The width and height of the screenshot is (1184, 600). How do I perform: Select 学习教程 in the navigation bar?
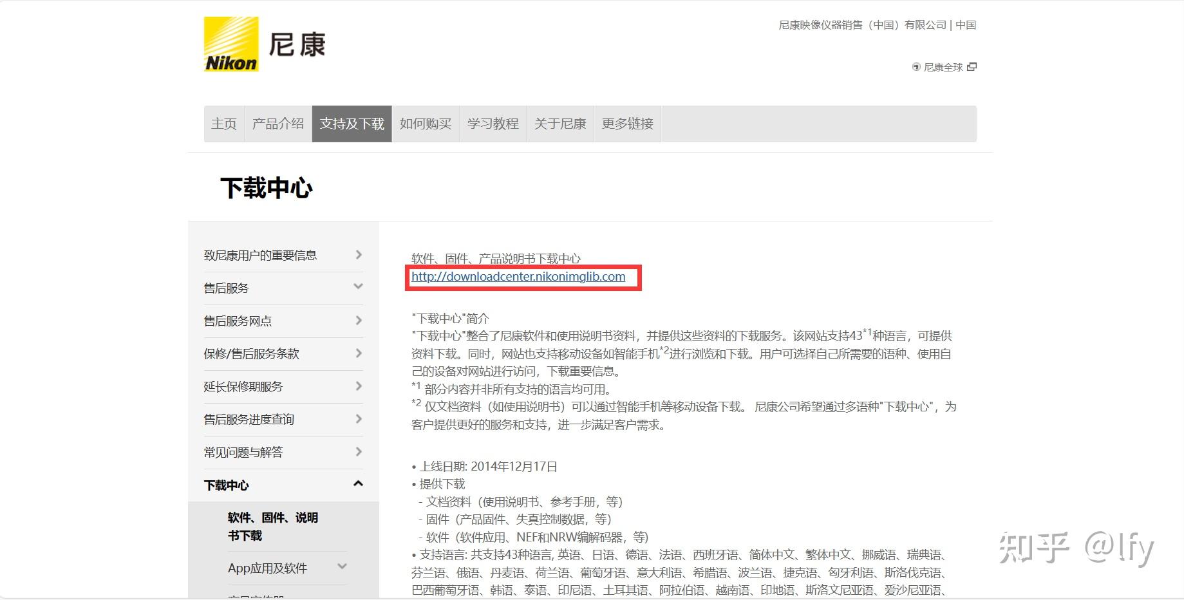point(493,123)
